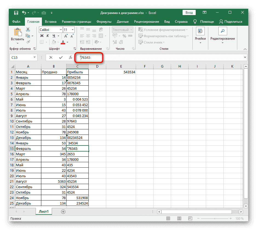This screenshot has height=230, width=257.
Task: Toggle italic formatting (К)
Action: coord(48,36)
